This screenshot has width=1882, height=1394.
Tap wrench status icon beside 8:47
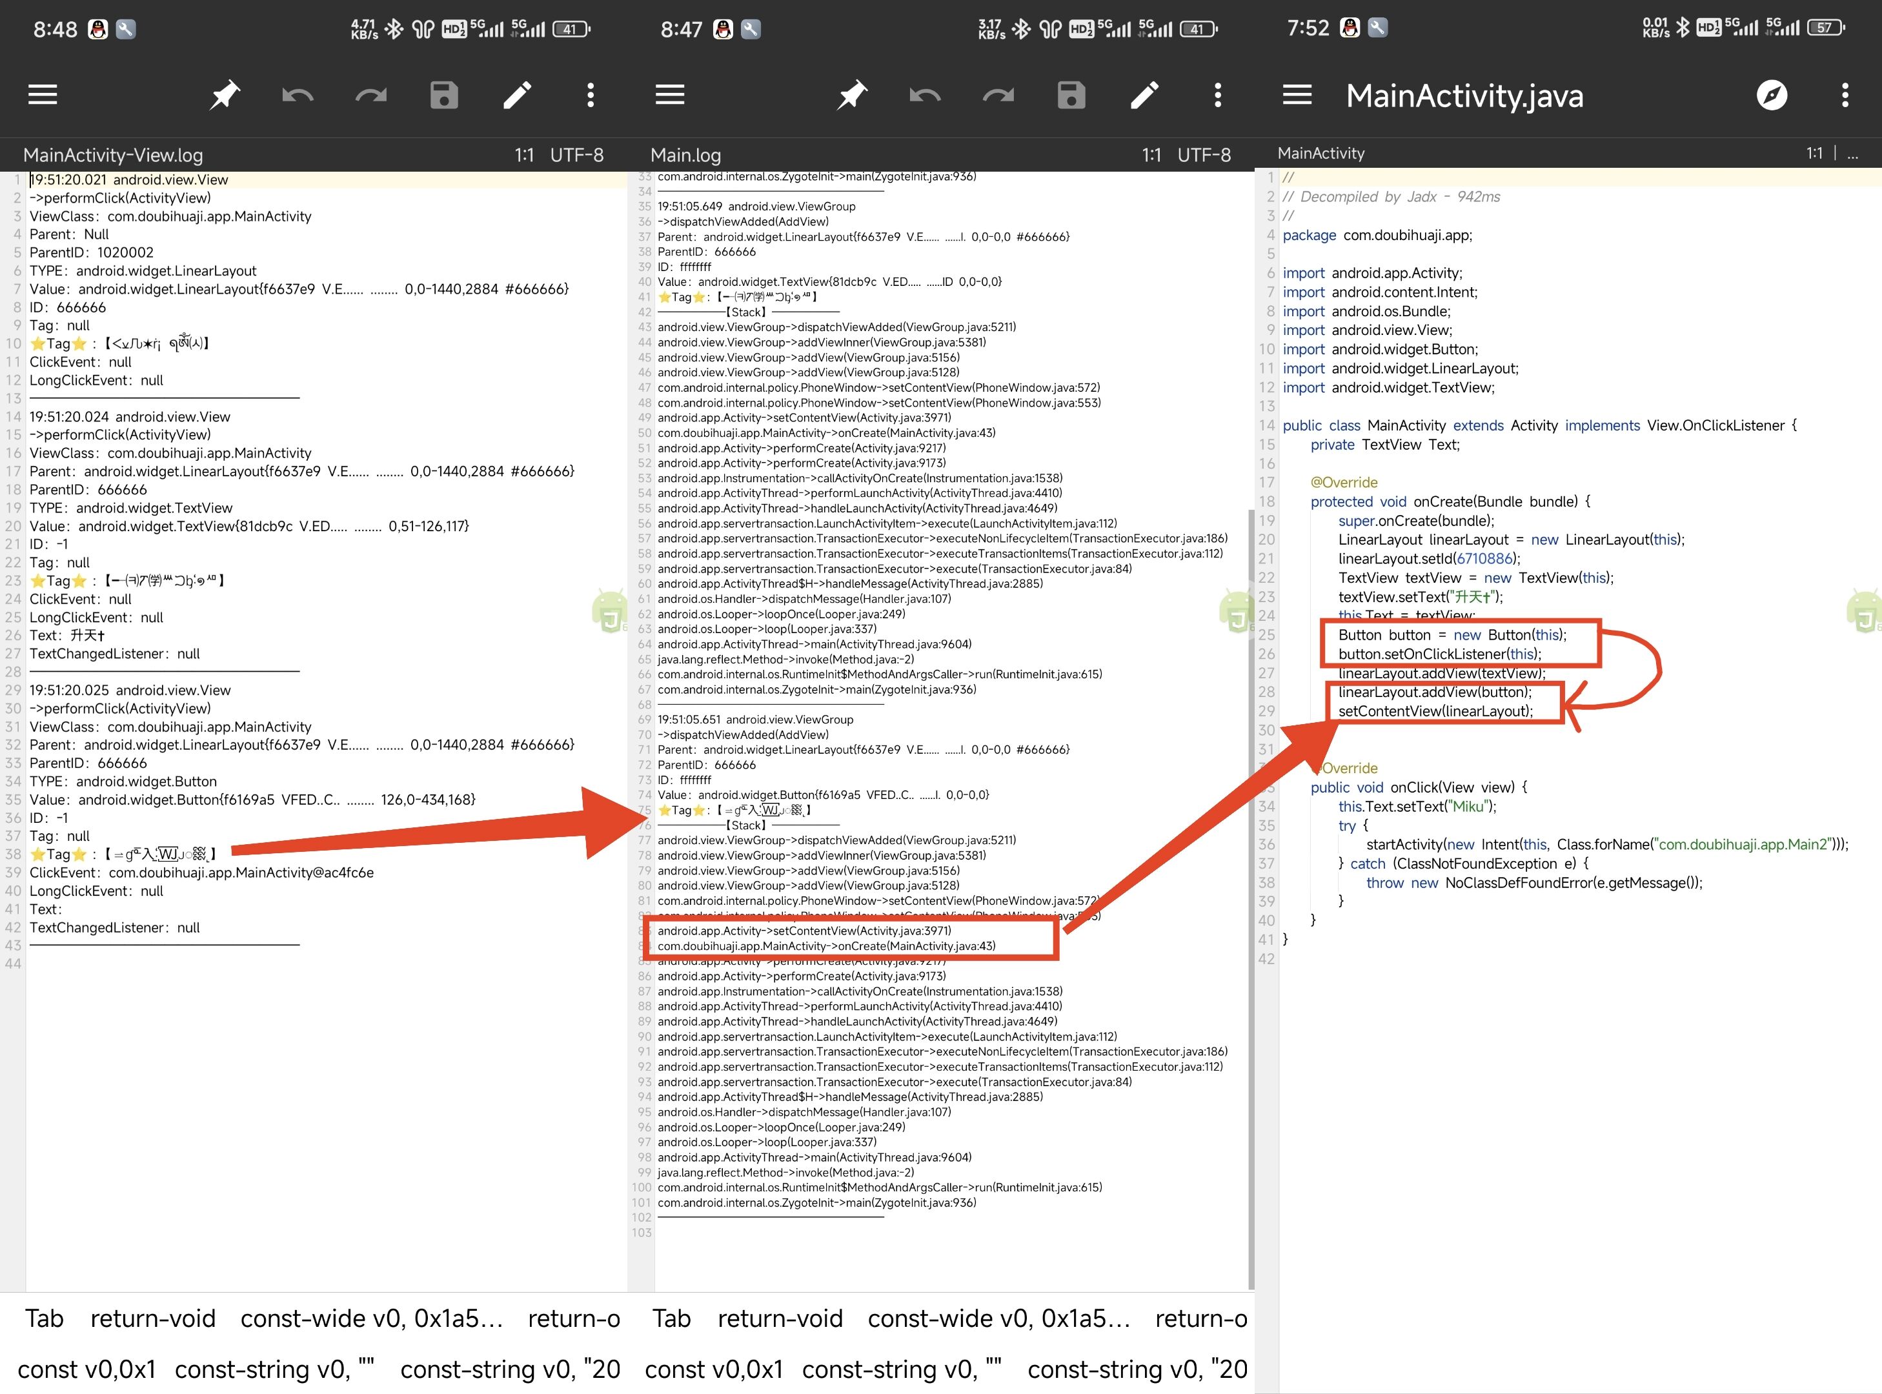pos(750,28)
